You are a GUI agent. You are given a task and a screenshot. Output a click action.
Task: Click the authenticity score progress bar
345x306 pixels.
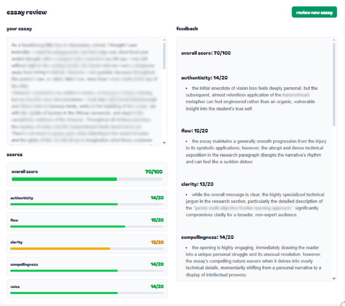click(87, 204)
